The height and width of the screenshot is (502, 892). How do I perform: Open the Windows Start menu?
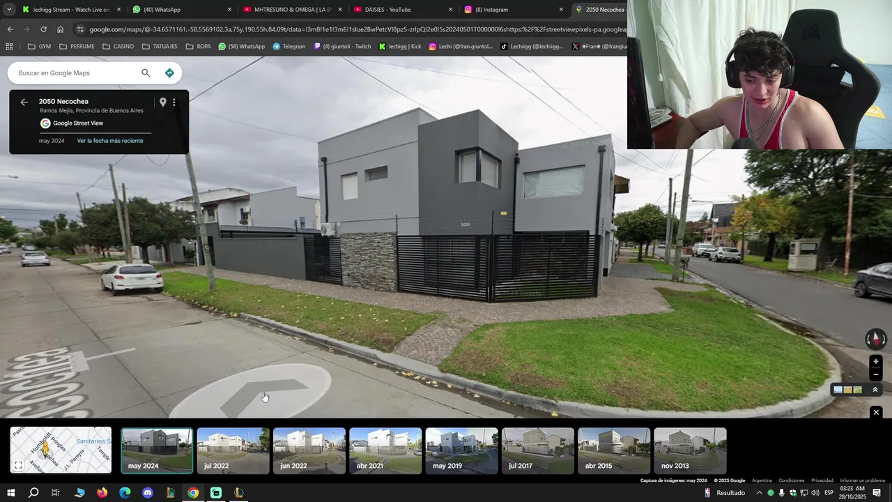(11, 493)
